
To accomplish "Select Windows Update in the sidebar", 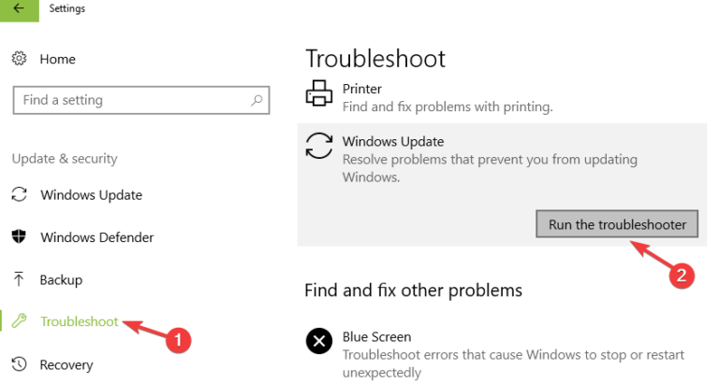I will 91,195.
